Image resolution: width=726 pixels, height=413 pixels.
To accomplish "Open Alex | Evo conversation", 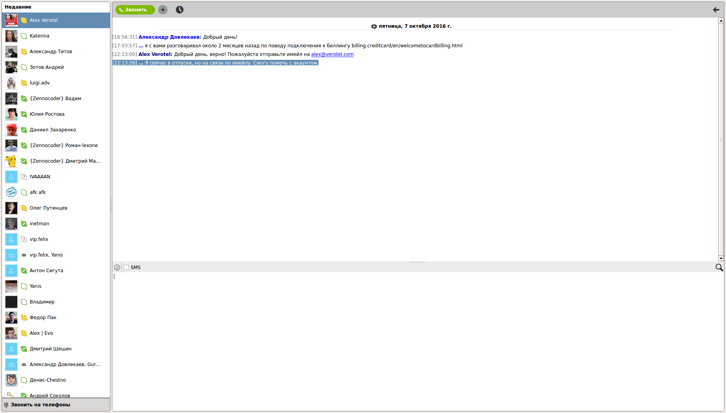I will 56,333.
